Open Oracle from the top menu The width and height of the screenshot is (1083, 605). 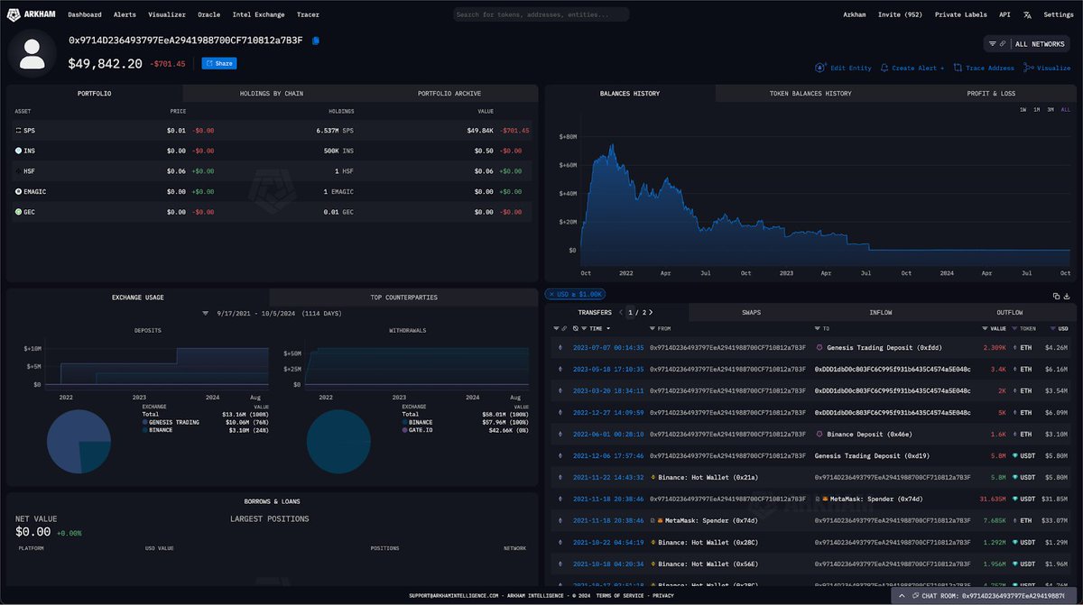pyautogui.click(x=208, y=15)
